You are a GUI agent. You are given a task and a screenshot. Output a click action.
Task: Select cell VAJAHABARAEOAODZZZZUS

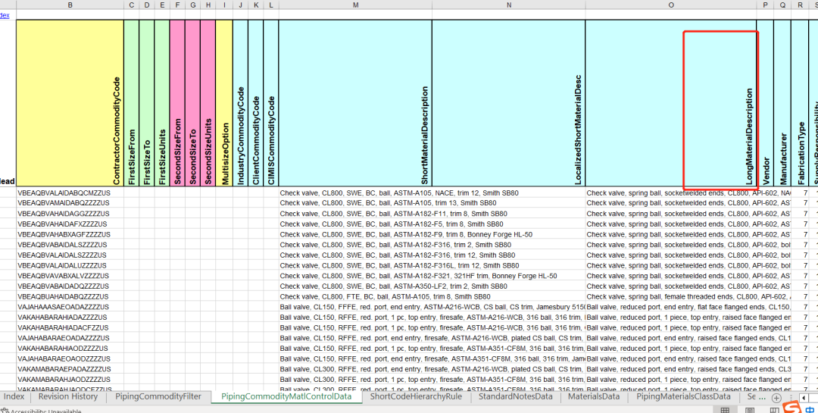[x=70, y=358]
